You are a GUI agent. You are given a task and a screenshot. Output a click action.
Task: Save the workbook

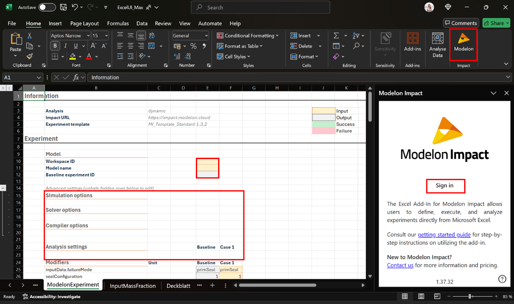tap(63, 7)
